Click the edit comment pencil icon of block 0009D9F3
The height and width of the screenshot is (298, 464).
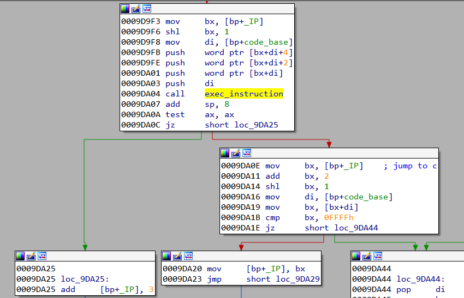tap(136, 9)
